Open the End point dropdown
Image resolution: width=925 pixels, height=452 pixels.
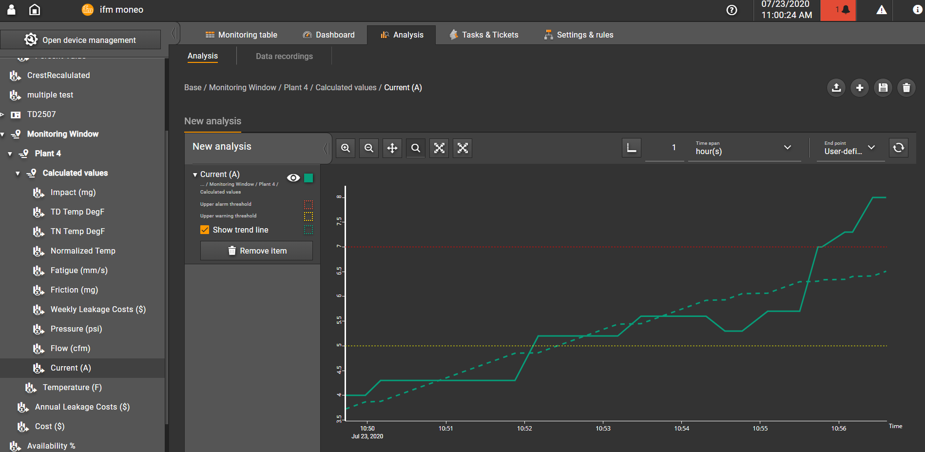(x=850, y=148)
